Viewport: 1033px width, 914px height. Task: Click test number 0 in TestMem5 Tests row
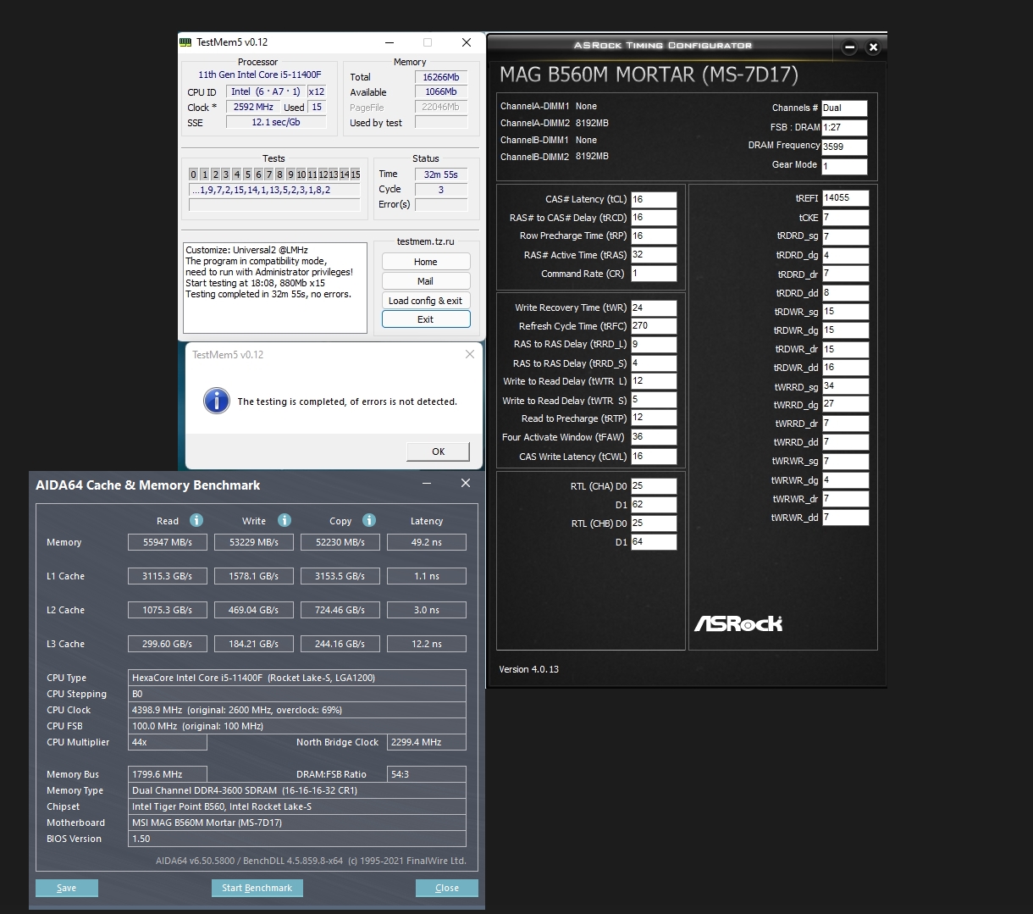coord(193,174)
